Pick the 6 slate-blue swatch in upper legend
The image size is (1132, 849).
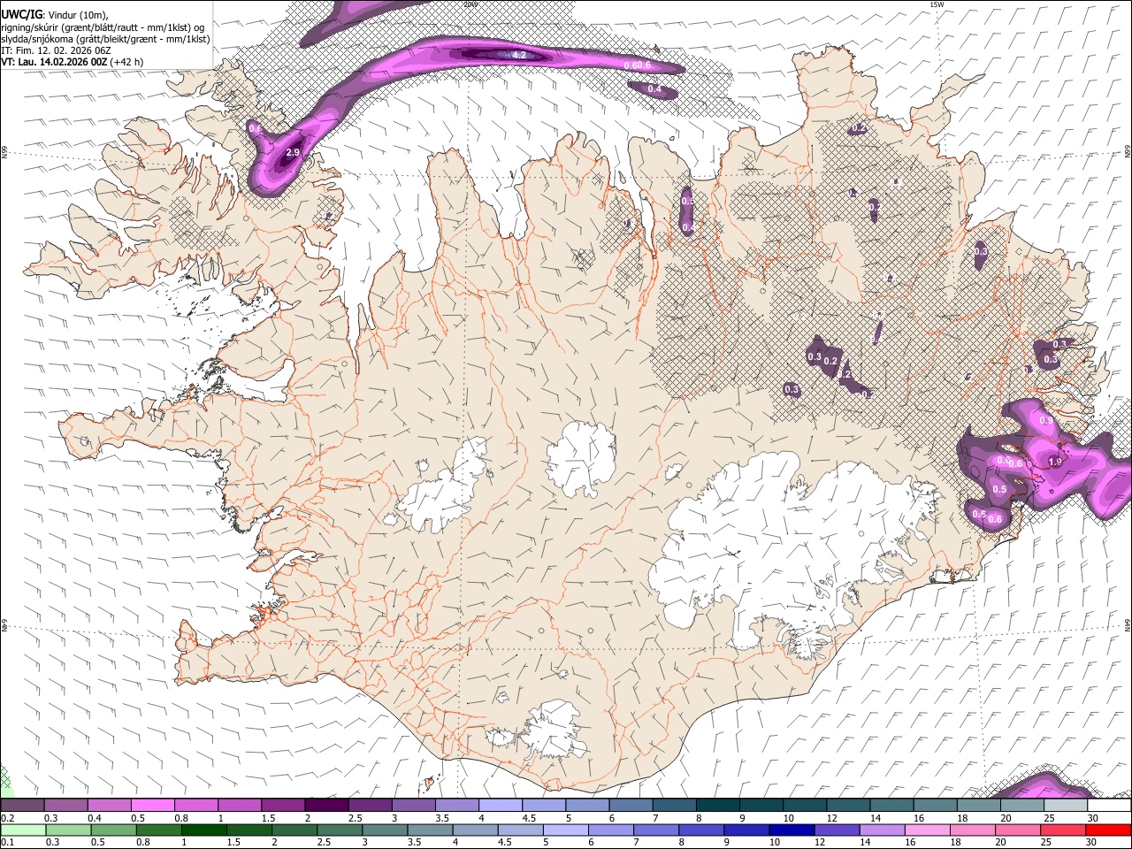point(631,805)
